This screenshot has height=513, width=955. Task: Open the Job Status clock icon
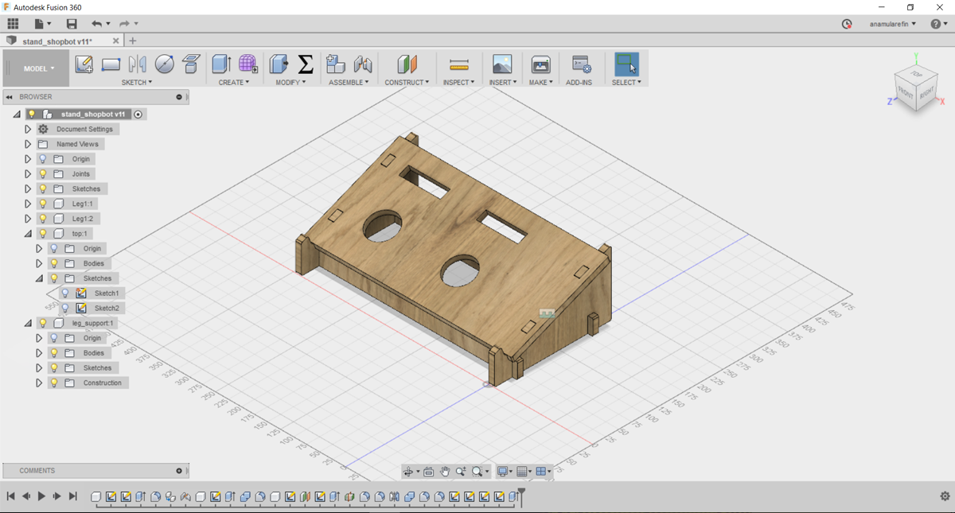coord(847,24)
